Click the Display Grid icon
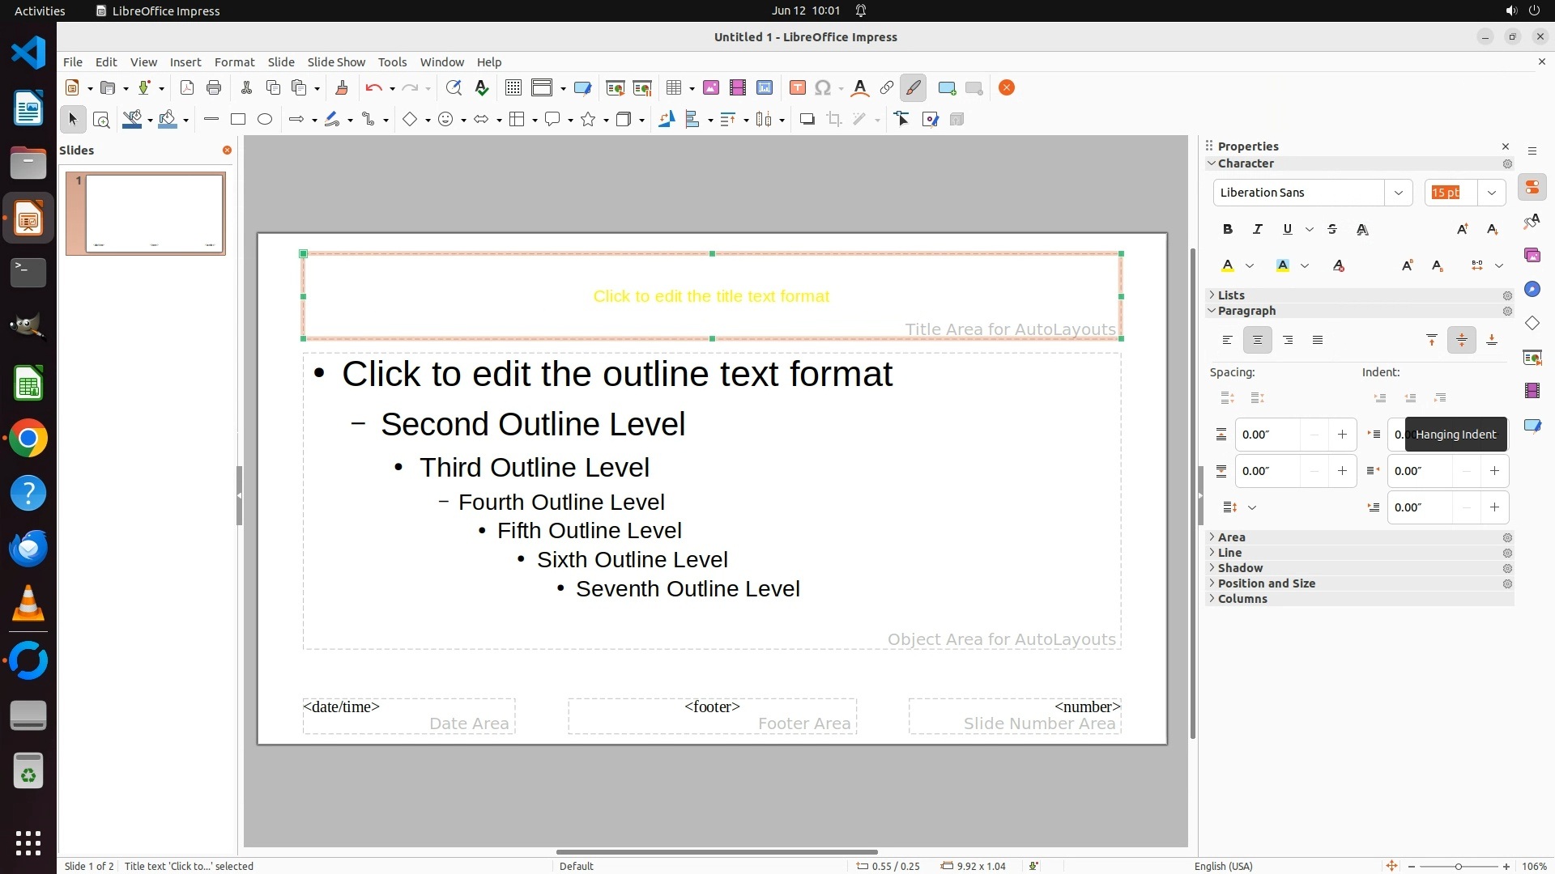Image resolution: width=1555 pixels, height=874 pixels. 513,88
